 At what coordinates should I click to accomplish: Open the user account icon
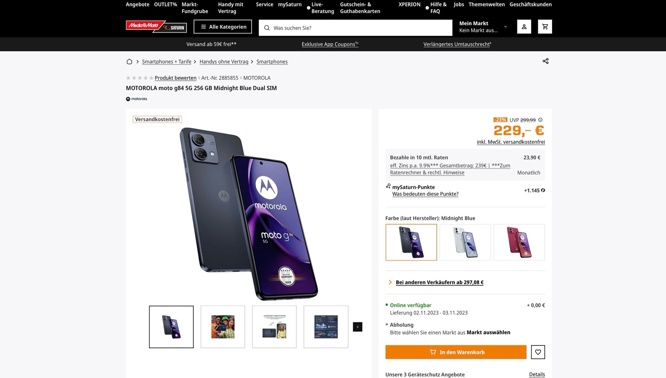point(524,27)
